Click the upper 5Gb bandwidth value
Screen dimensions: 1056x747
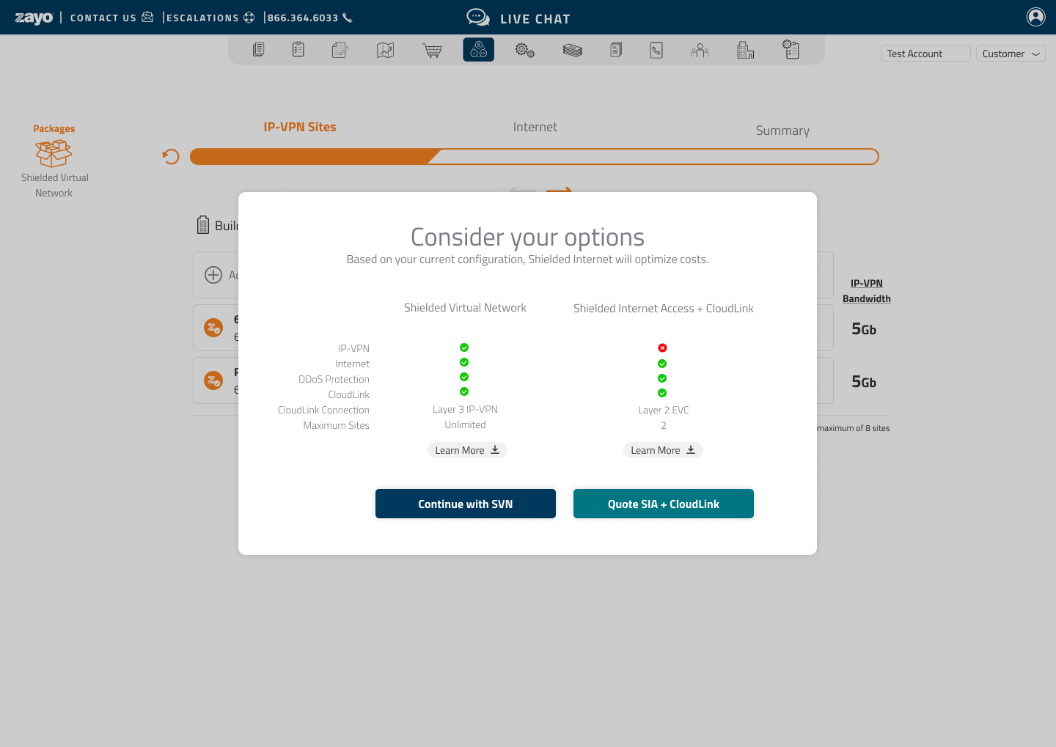click(x=864, y=329)
